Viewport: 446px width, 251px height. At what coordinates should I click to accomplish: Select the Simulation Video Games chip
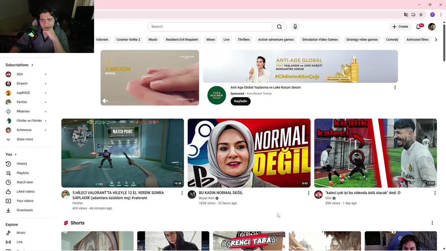[320, 39]
